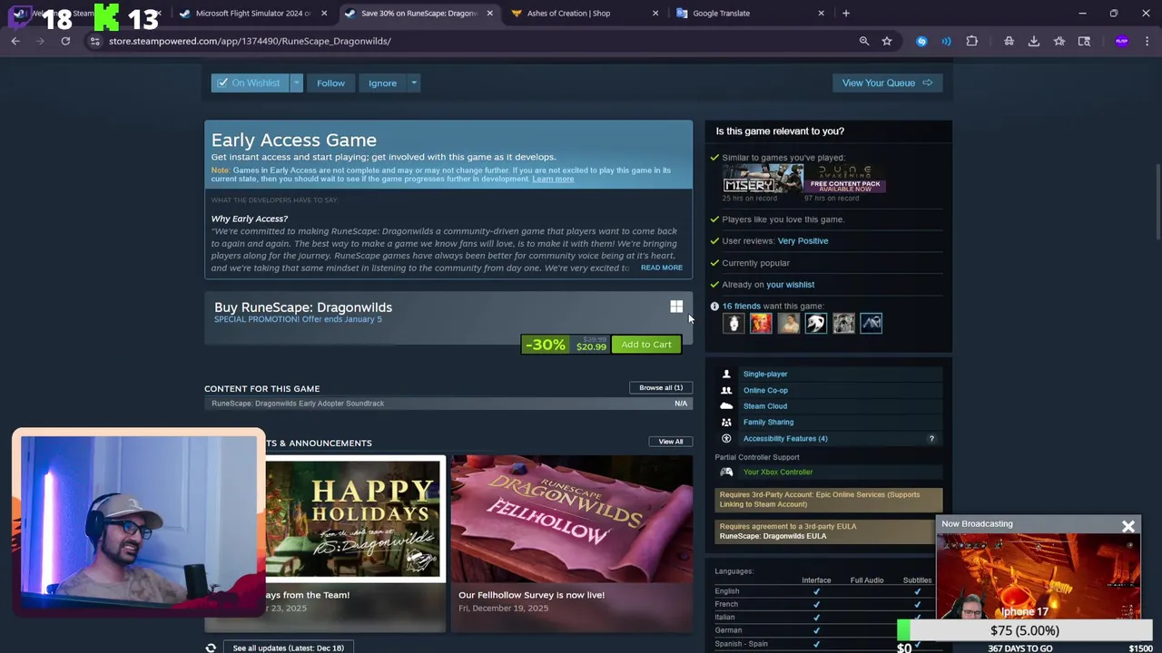Open the Happy Holidays announcement image
Image resolution: width=1162 pixels, height=653 pixels.
[x=355, y=519]
